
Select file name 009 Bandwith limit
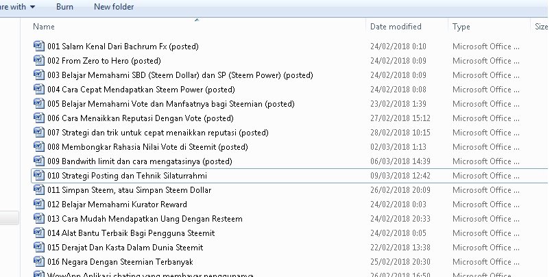(140, 161)
